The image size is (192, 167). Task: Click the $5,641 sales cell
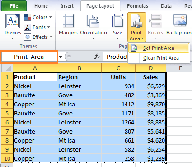pos(150,131)
